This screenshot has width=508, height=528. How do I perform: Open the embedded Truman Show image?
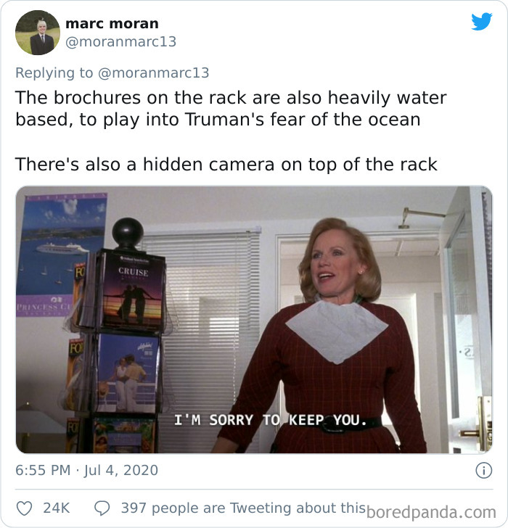tap(254, 320)
